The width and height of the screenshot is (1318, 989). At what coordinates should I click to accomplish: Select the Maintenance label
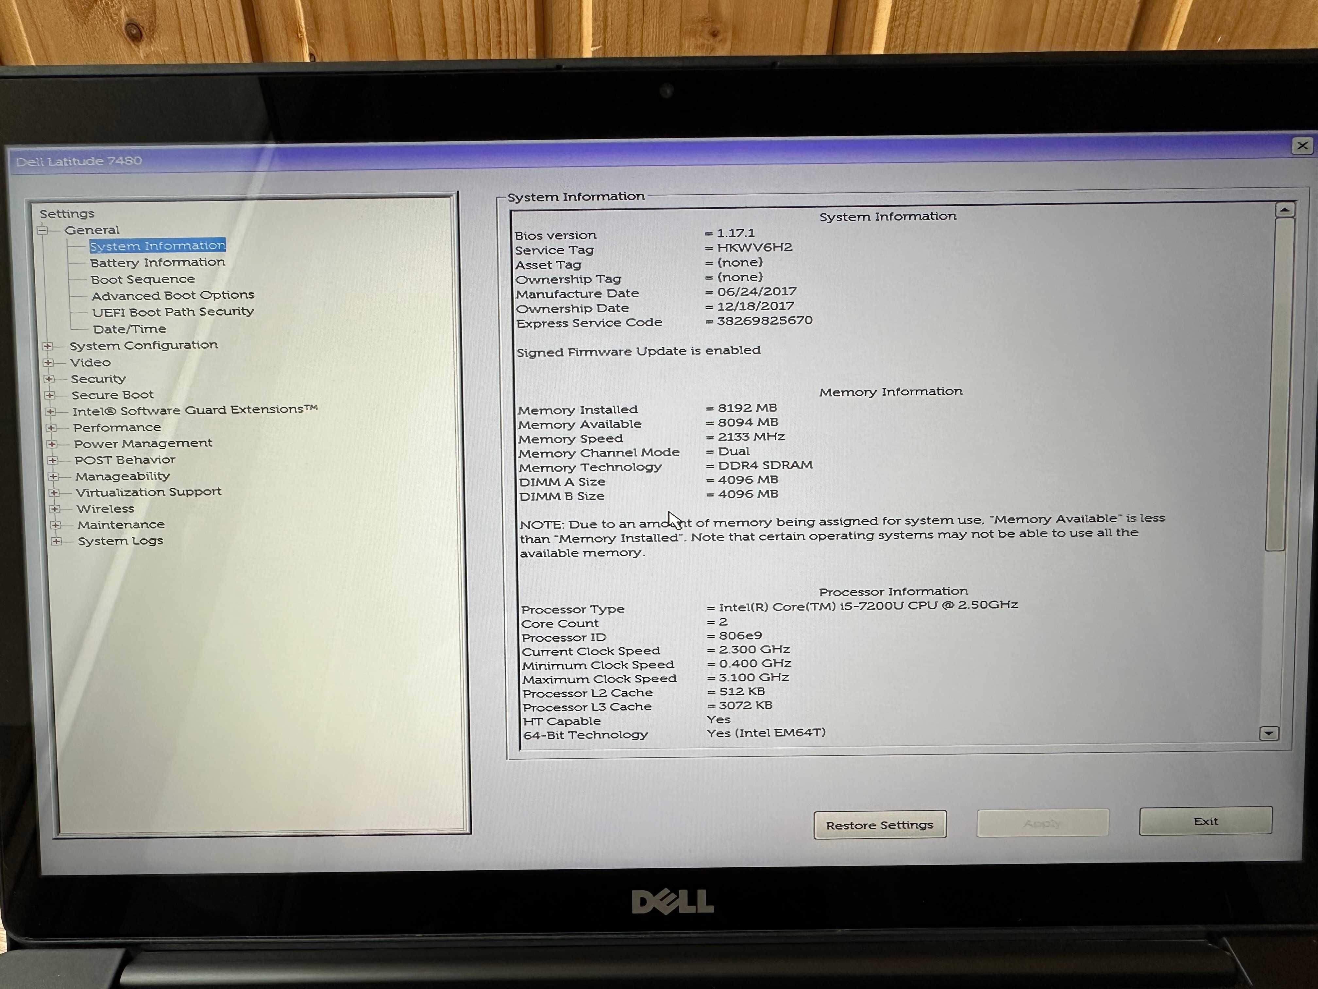coord(121,525)
